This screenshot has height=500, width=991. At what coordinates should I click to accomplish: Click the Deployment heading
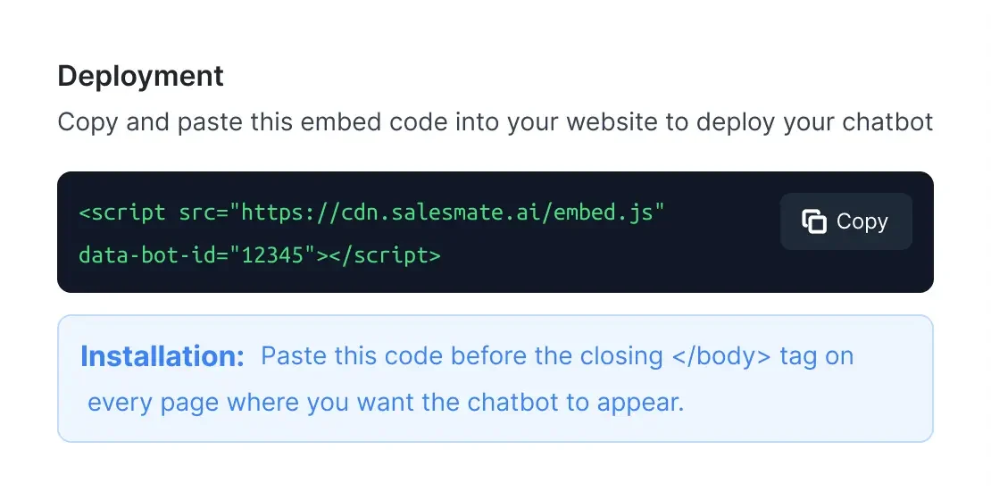[140, 76]
